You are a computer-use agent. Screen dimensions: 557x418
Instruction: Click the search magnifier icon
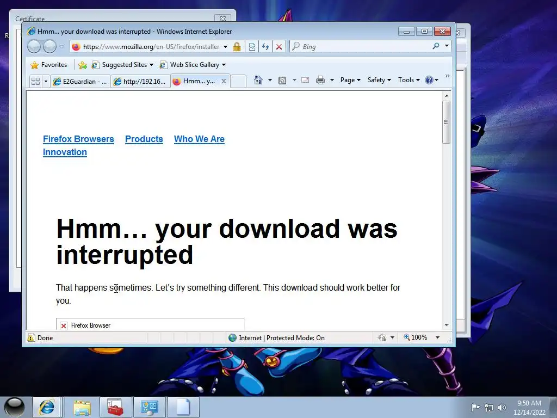[436, 46]
